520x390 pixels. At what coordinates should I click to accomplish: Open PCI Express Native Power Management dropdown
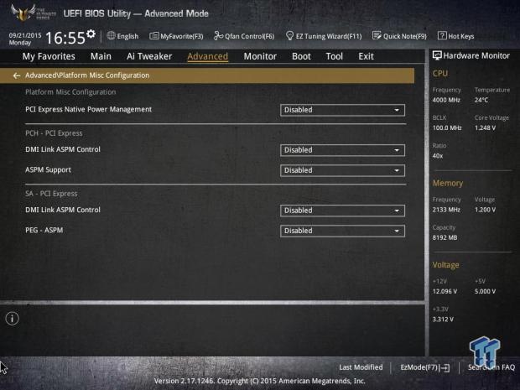[342, 110]
